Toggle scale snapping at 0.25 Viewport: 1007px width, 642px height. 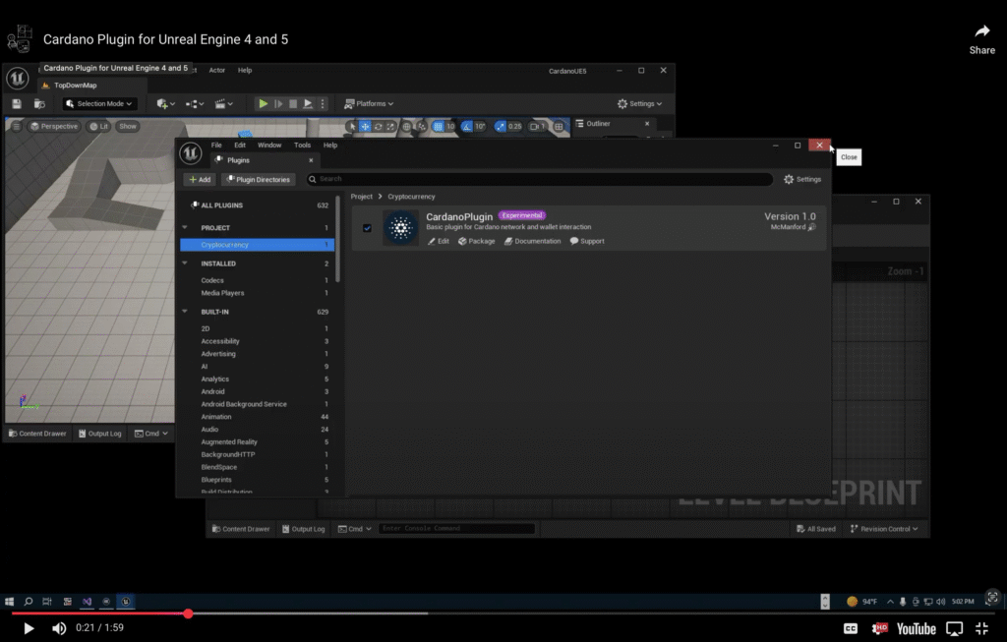[x=501, y=127]
